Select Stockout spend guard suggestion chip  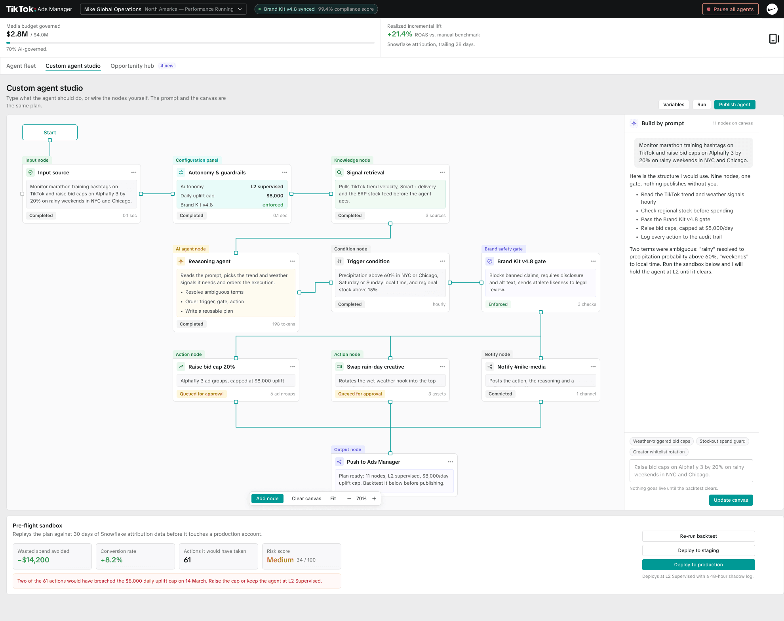tap(722, 441)
